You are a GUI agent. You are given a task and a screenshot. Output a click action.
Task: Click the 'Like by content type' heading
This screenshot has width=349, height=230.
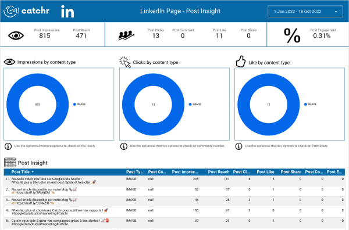click(269, 63)
